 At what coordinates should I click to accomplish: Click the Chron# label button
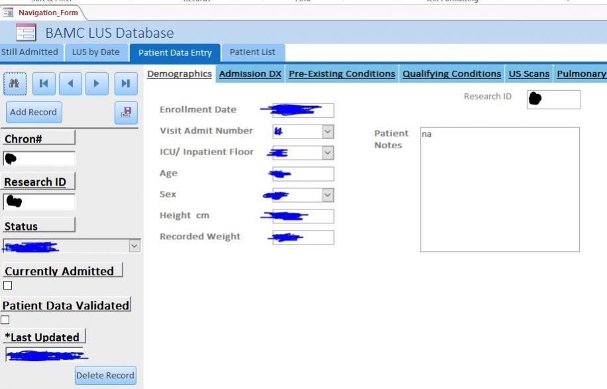click(38, 139)
